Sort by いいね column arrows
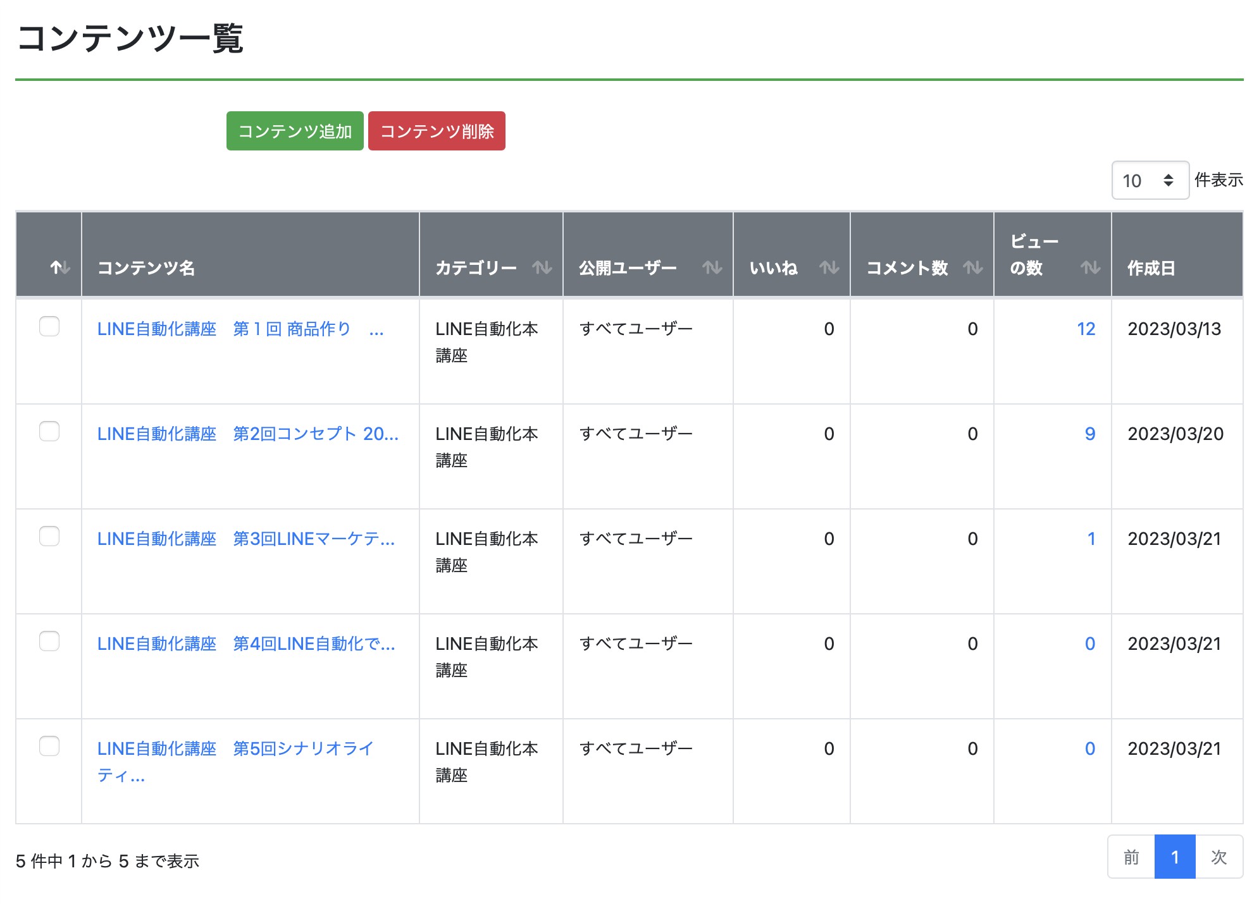Viewport: 1259px width, 904px height. point(829,267)
